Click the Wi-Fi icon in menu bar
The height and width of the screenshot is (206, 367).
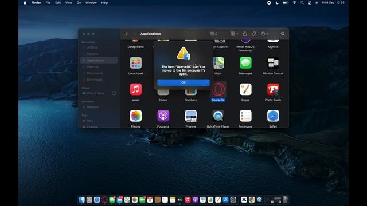294,3
